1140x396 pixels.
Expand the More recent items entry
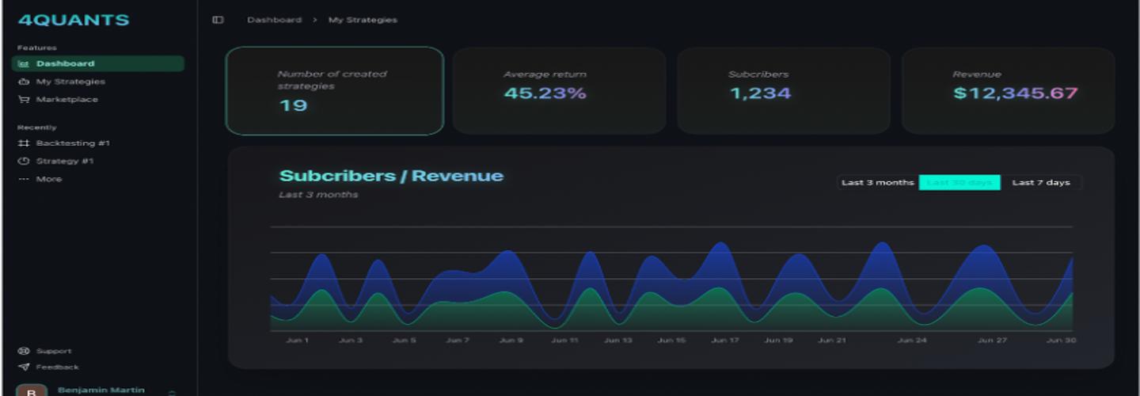coord(48,179)
